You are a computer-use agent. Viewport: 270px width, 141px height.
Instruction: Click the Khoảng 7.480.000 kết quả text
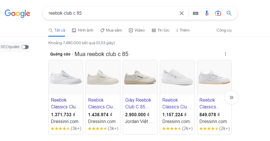pos(82,43)
